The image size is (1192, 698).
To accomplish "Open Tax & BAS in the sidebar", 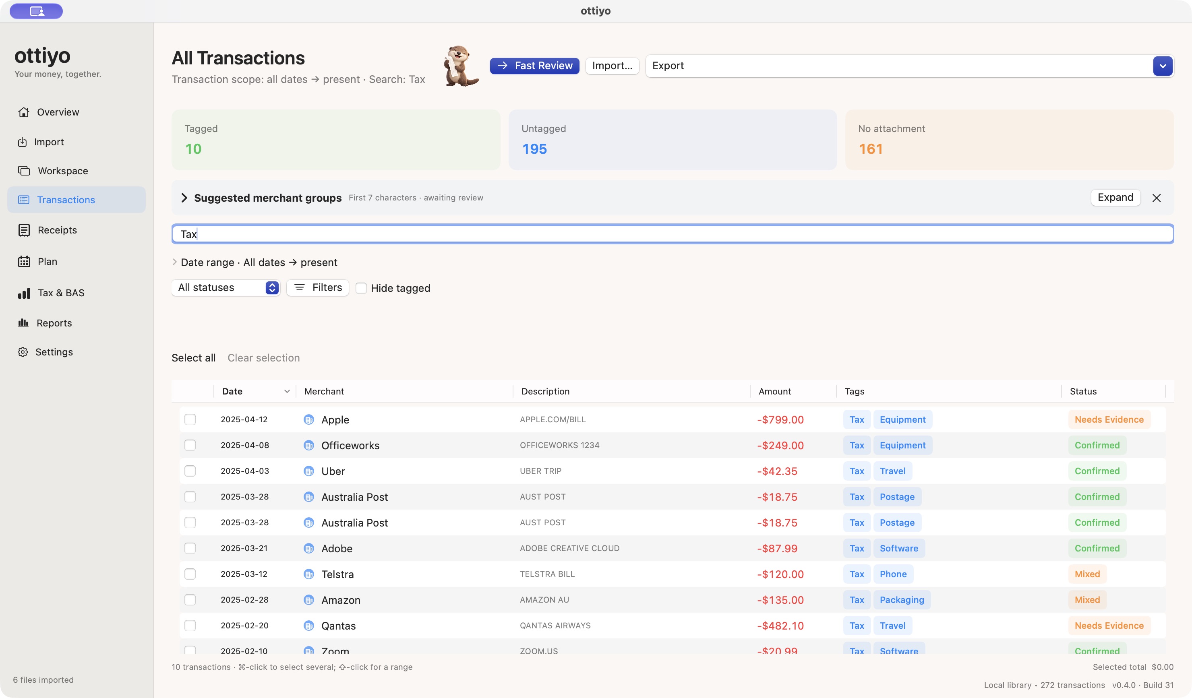I will tap(61, 293).
